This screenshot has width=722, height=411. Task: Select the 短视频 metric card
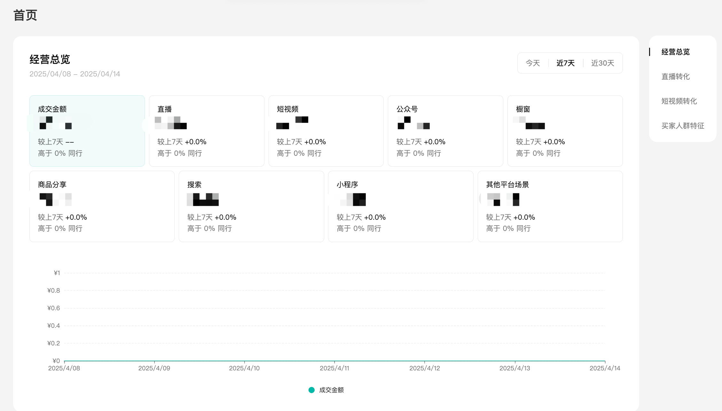click(326, 131)
